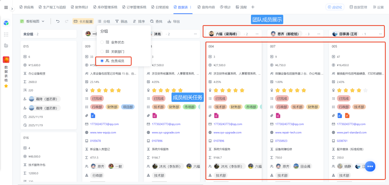
Task: Open the 查找 search tool
Action: click(x=156, y=21)
